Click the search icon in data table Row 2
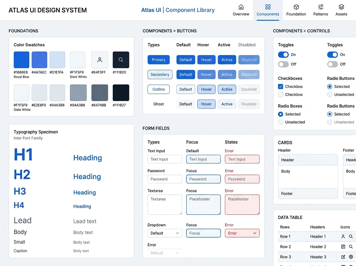Screen dimensions: 356x266 point(351,247)
